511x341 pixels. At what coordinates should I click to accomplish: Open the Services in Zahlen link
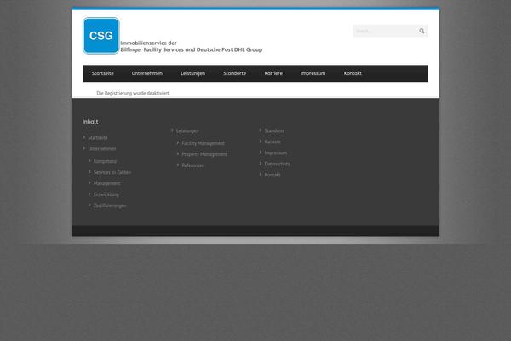click(112, 172)
